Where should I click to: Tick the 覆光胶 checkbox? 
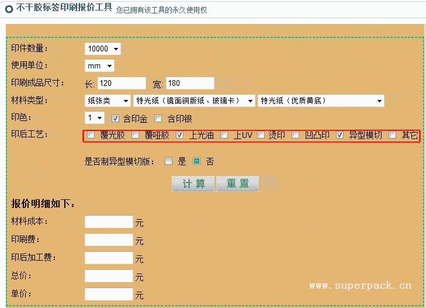click(91, 136)
